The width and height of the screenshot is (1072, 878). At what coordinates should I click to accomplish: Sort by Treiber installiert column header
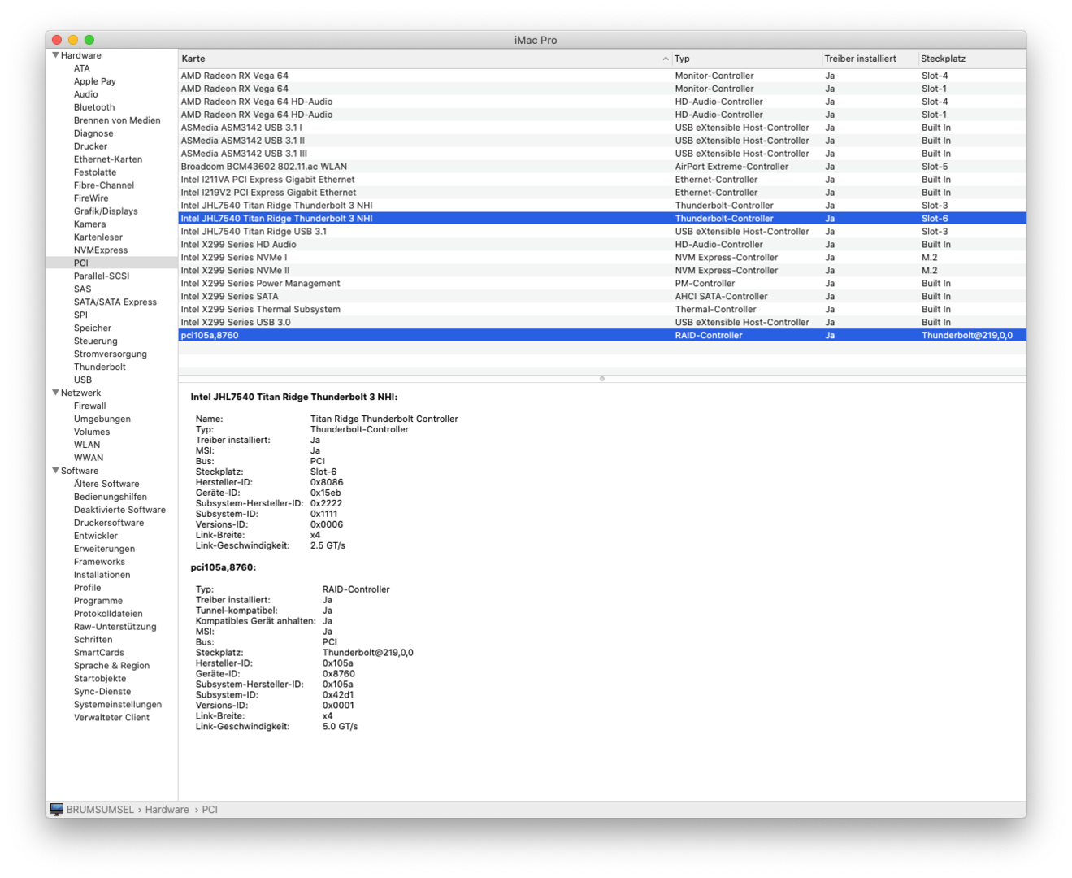click(869, 59)
